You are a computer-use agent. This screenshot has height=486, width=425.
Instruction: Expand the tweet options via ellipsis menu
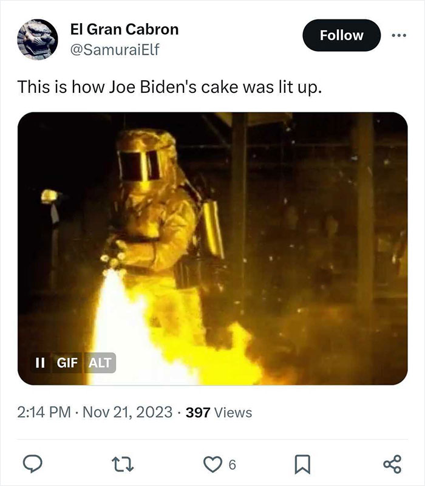(x=401, y=35)
